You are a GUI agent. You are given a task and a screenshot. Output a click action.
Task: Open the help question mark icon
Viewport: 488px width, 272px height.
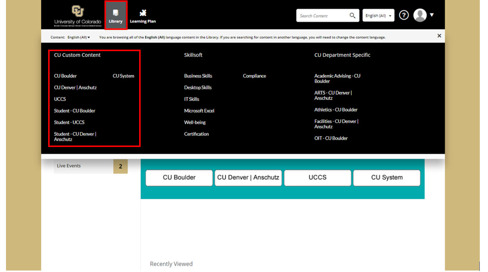[x=404, y=15]
